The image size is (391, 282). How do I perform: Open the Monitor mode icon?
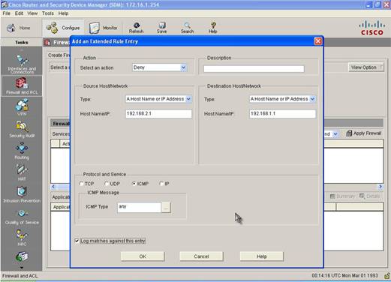click(x=95, y=28)
